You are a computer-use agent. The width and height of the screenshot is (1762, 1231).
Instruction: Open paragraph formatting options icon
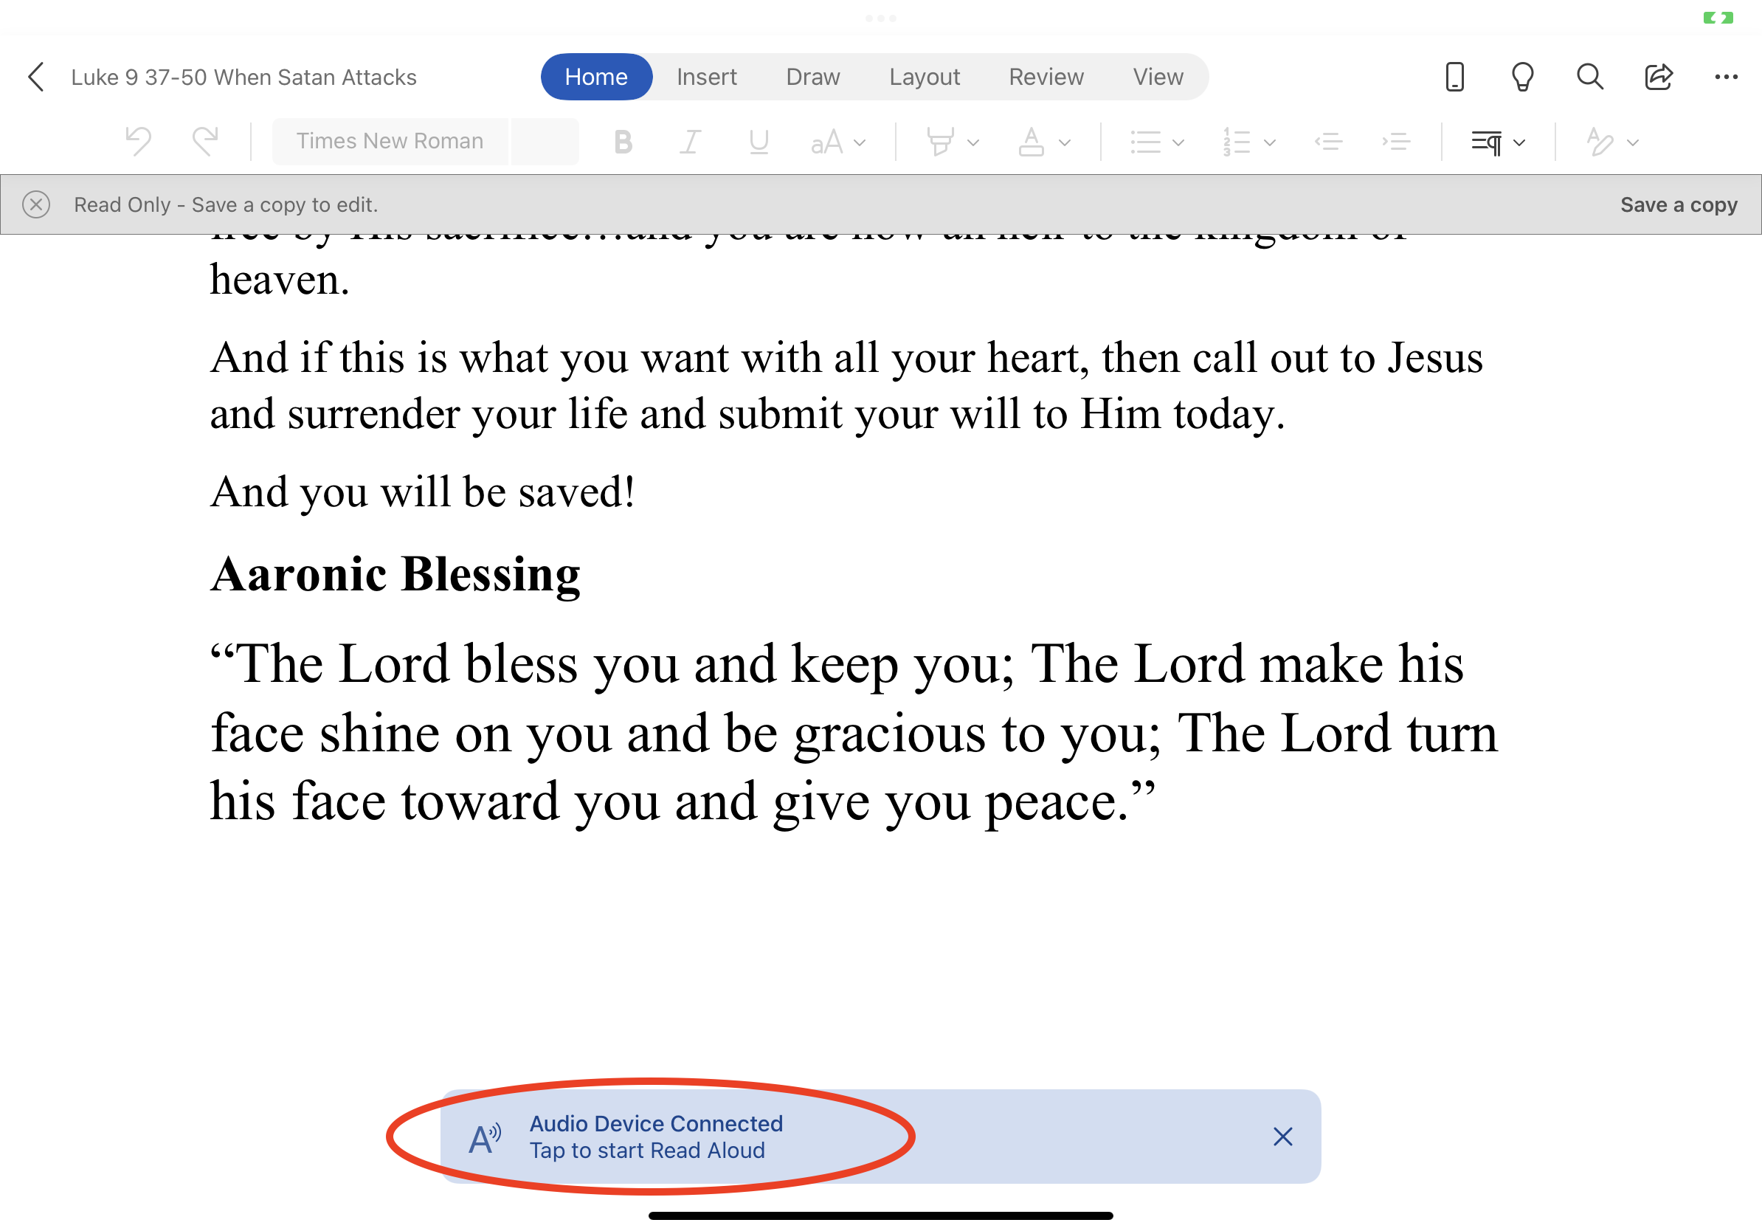(1487, 142)
